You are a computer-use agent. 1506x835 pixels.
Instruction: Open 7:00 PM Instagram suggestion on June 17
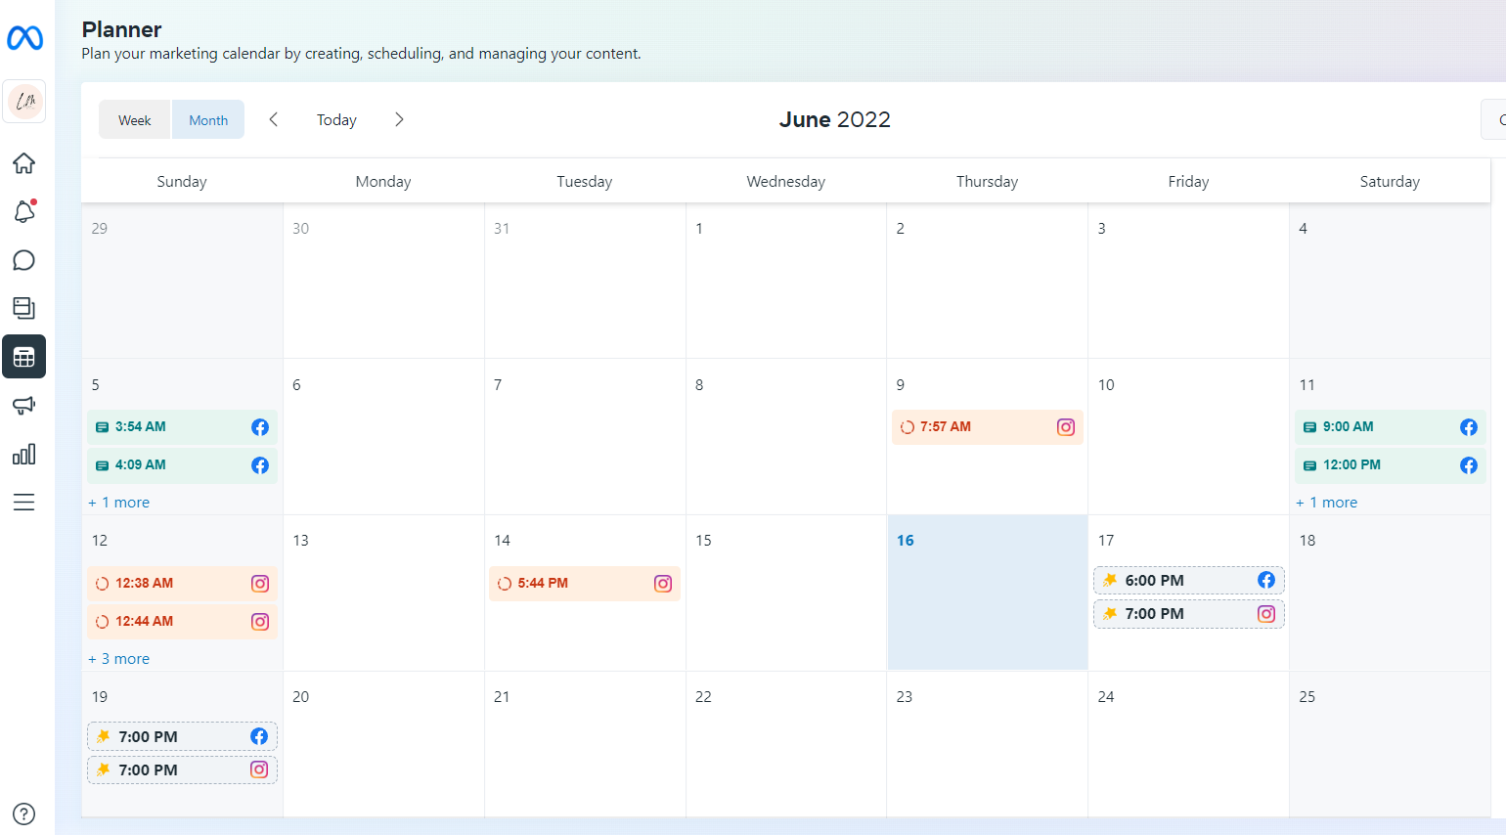coord(1189,614)
